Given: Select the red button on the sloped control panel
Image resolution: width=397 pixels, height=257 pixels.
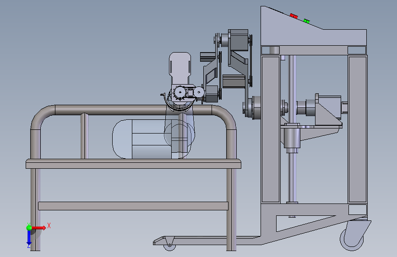Looking at the screenshot, I should pyautogui.click(x=294, y=16).
